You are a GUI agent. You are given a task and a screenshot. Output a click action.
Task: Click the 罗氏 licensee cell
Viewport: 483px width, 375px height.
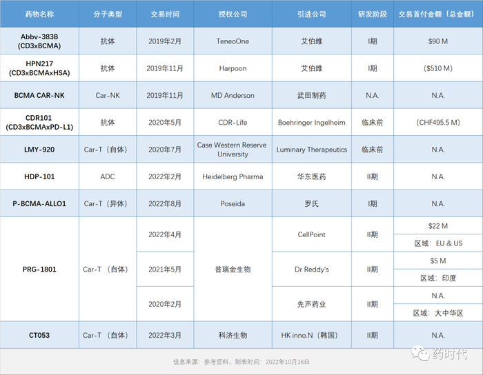[x=312, y=203]
